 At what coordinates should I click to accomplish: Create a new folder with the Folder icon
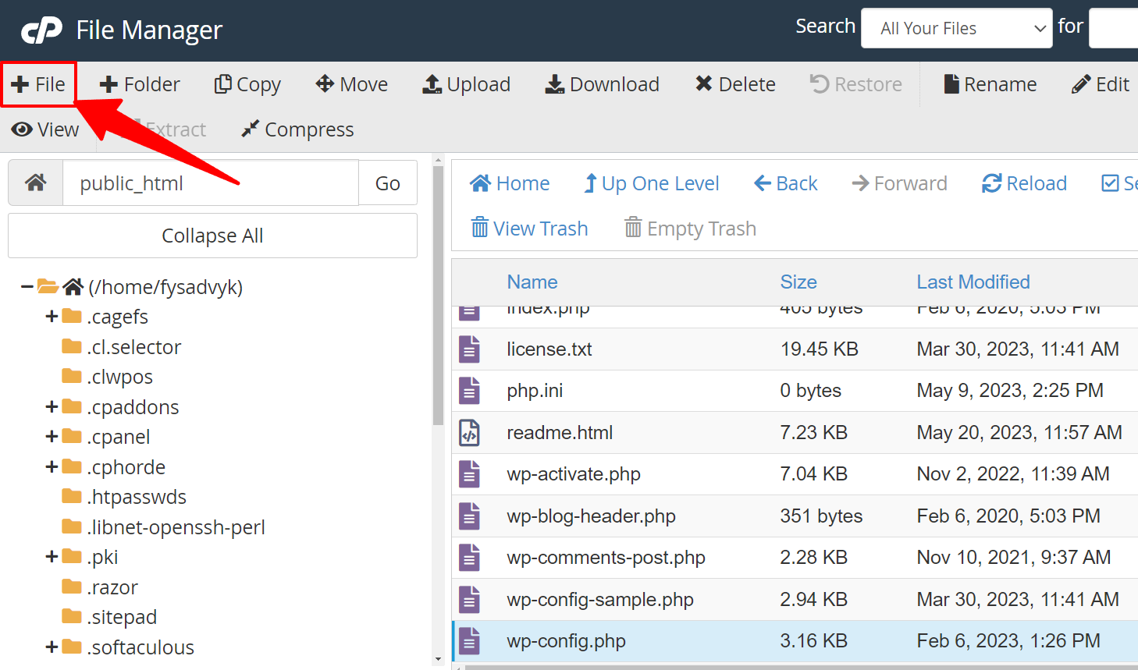coord(139,83)
